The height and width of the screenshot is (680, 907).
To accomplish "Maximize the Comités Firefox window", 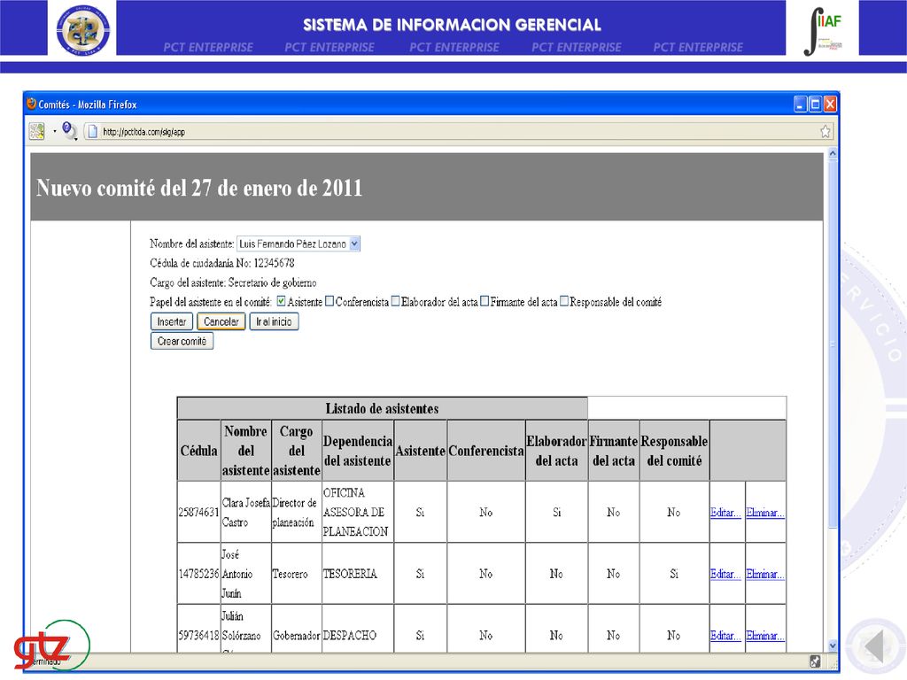I will click(x=815, y=104).
